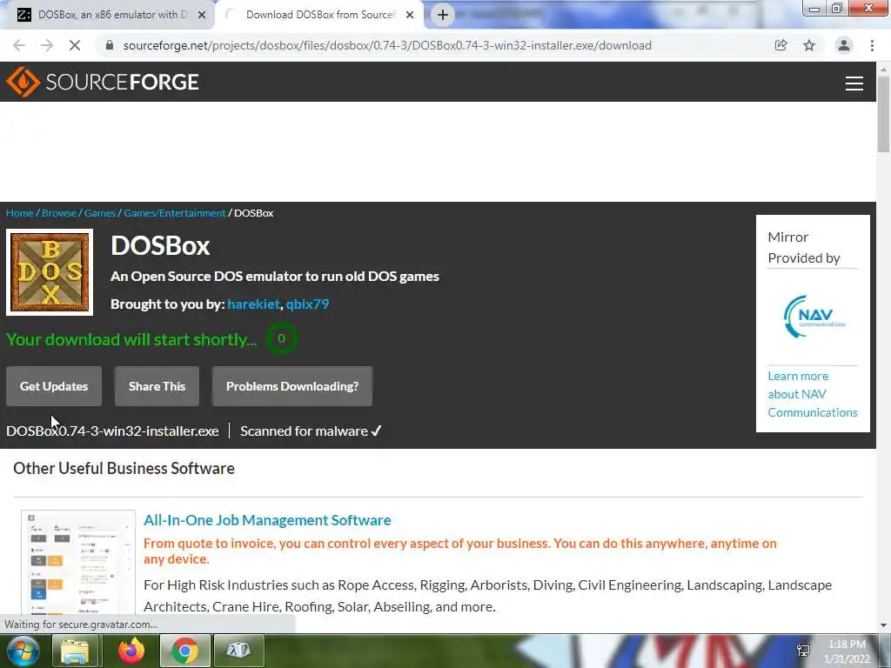891x668 pixels.
Task: Open the Chrome profile avatar
Action: click(844, 45)
